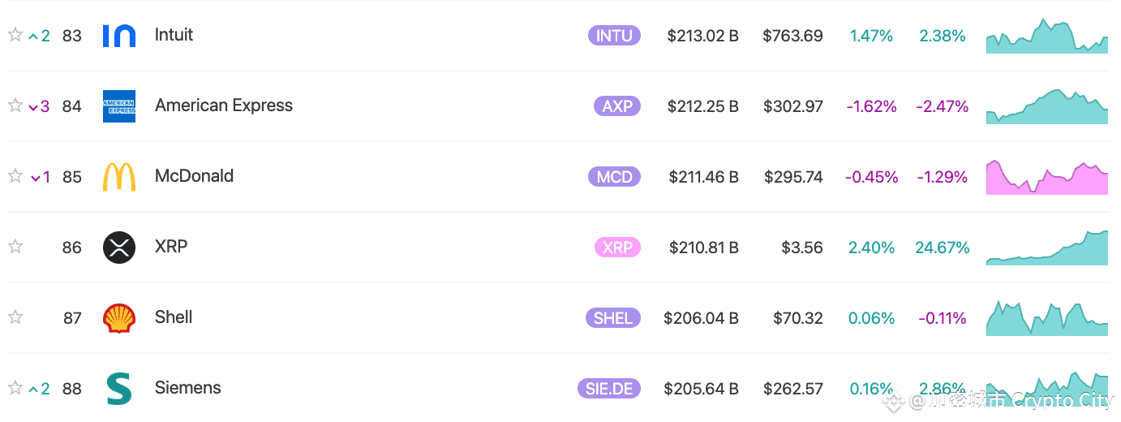The image size is (1121, 422).
Task: Click the Siemens S logo
Action: tap(119, 389)
